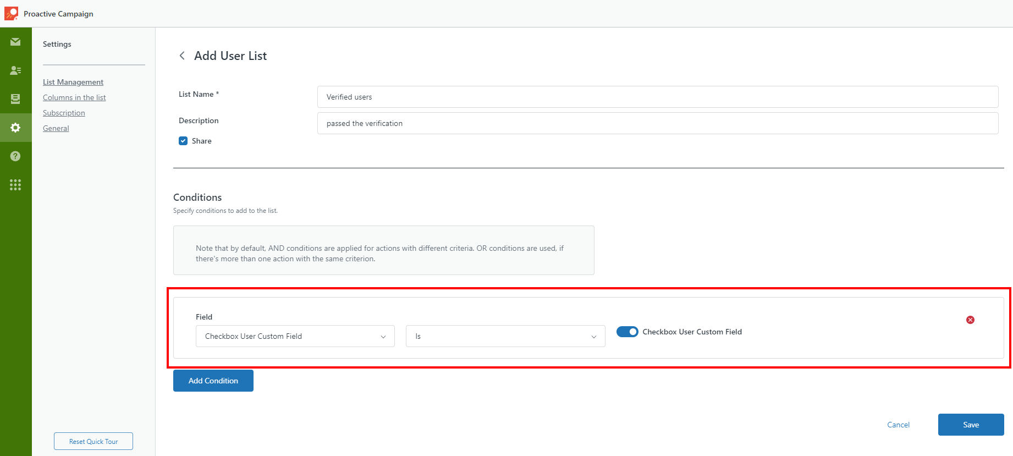Click Cancel
The image size is (1013, 456).
pos(898,425)
